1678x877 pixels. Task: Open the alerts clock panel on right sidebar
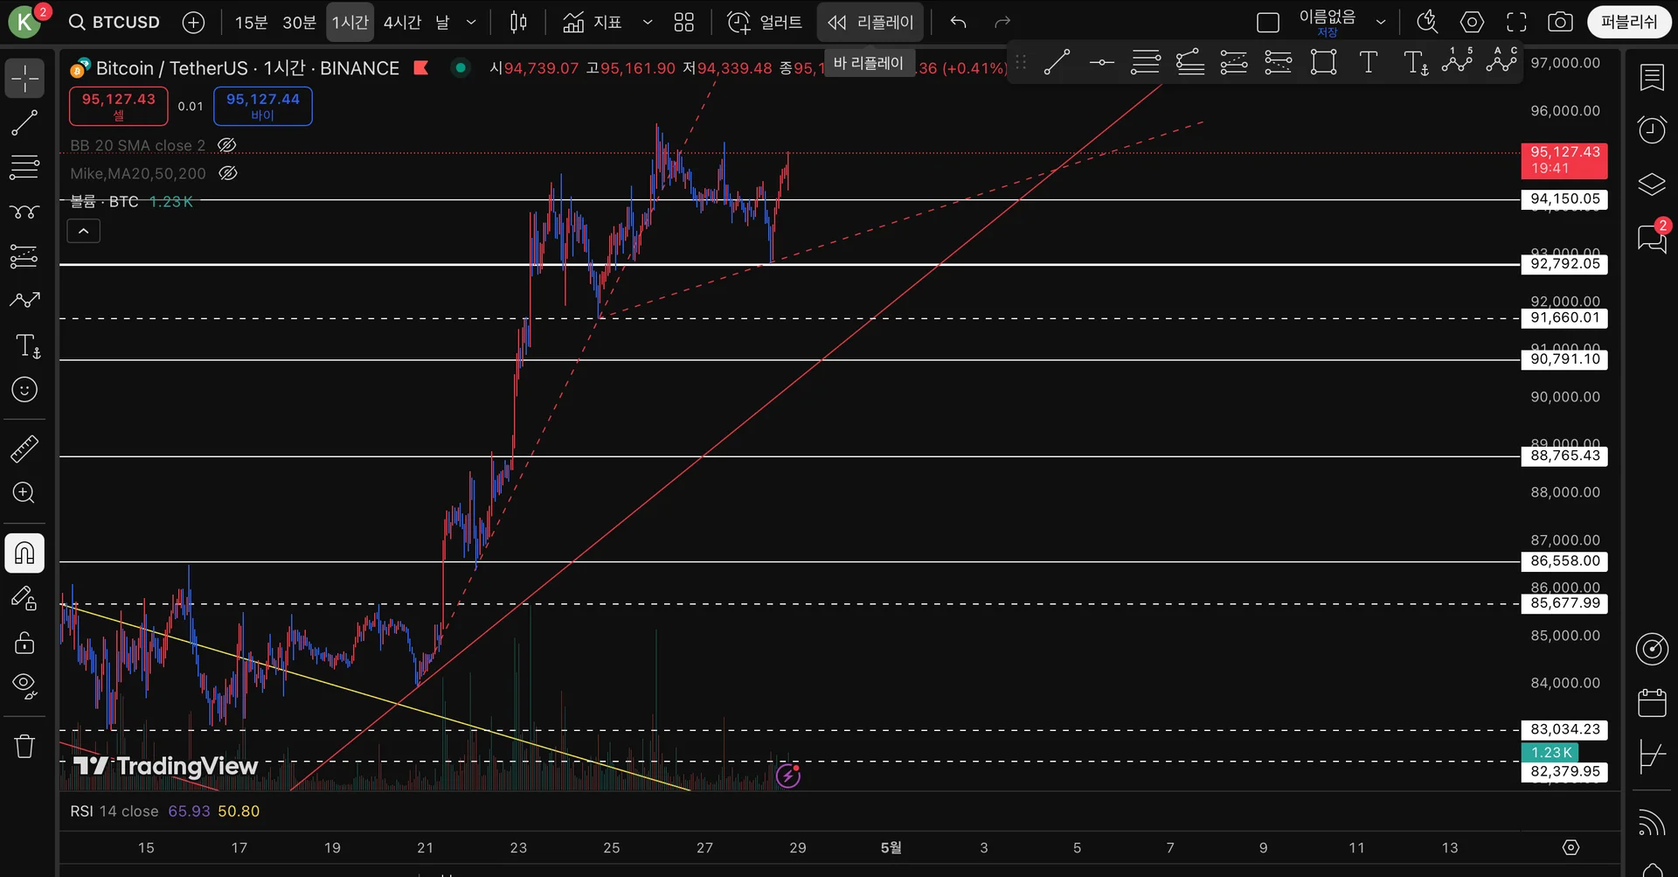pyautogui.click(x=1652, y=129)
